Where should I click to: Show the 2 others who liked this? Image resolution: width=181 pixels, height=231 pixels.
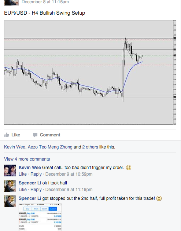click(90, 147)
